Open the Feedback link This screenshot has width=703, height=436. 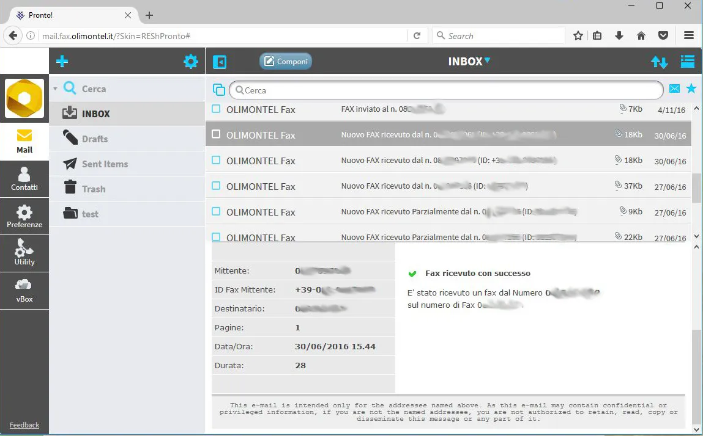click(x=24, y=425)
